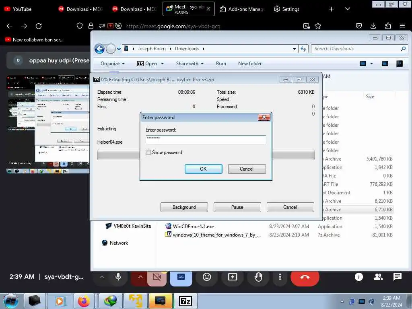
Task: Open the Firefox extensions menu
Action: (x=388, y=26)
